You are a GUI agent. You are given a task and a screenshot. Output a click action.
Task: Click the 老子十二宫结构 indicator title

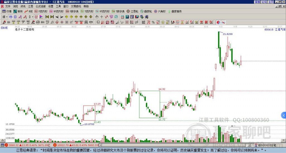pyautogui.click(x=25, y=29)
